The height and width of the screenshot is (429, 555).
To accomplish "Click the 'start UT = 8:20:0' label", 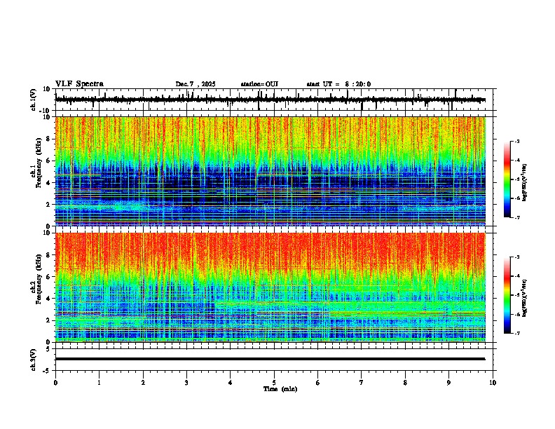I will pos(338,84).
